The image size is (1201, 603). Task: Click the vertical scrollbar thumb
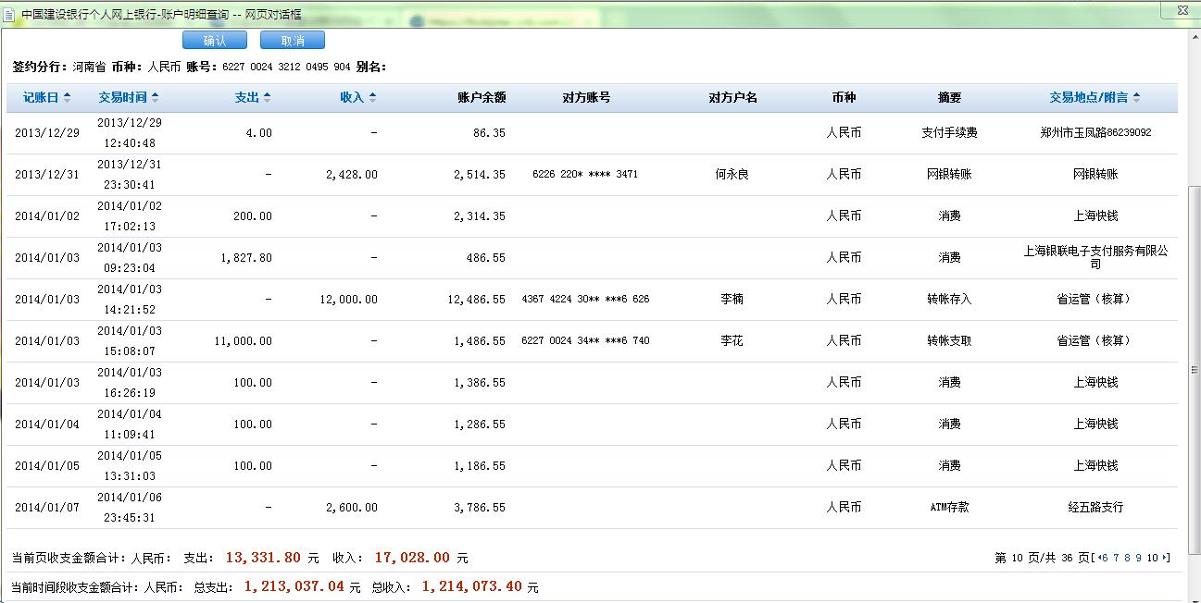coord(1193,370)
